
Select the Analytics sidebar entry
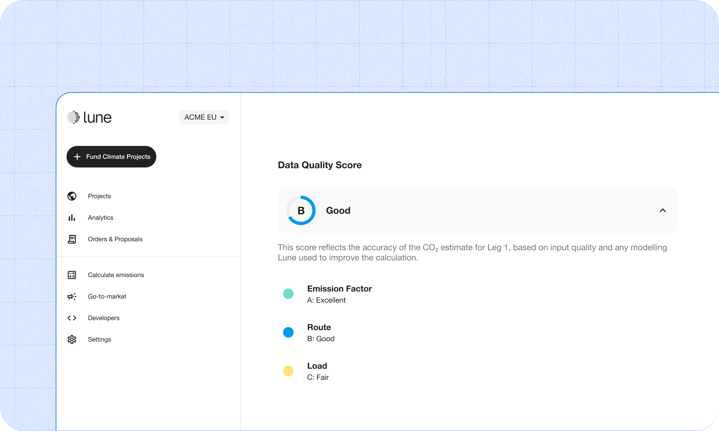(101, 218)
